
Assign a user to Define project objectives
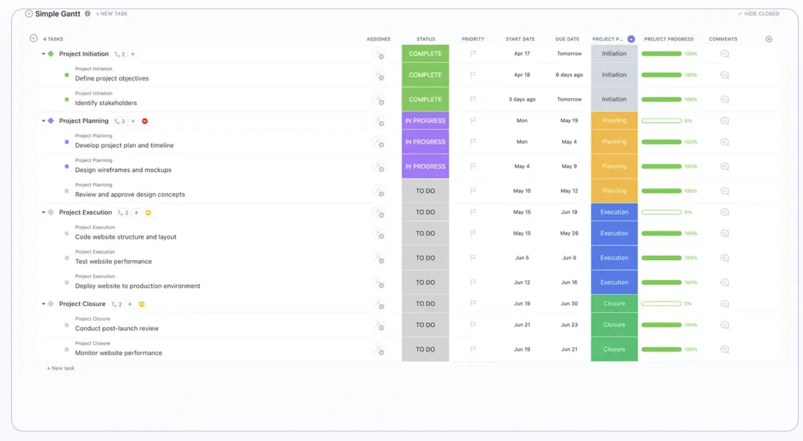click(378, 75)
